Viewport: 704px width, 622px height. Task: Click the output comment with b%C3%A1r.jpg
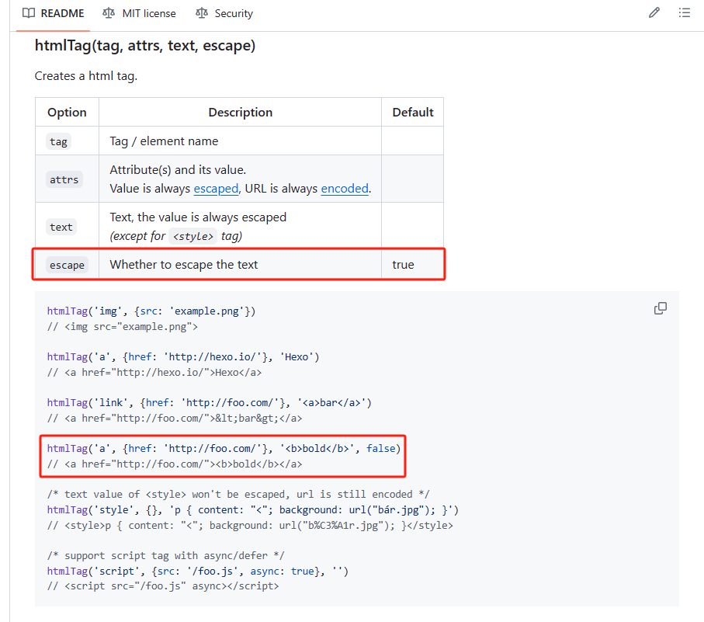pyautogui.click(x=250, y=525)
